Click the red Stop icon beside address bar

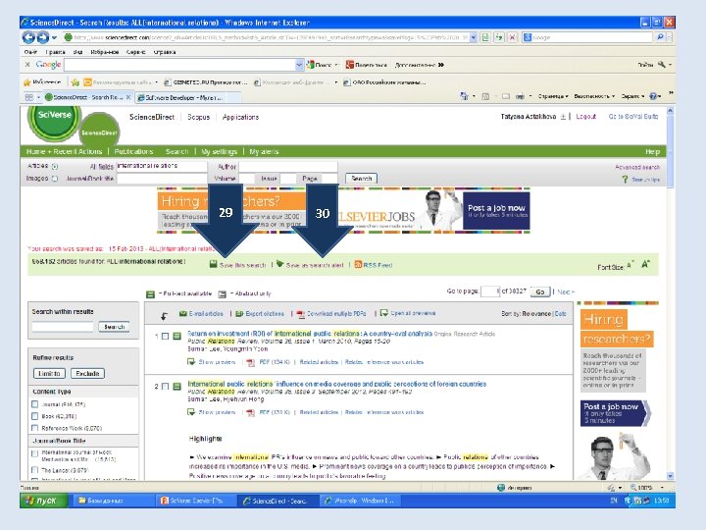point(512,37)
